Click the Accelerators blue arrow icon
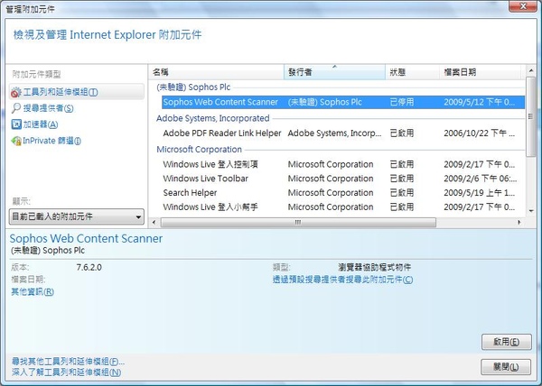The height and width of the screenshot is (386, 542). (16, 124)
